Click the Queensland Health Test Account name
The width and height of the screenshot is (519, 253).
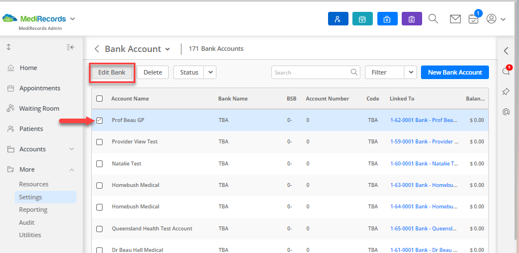(x=152, y=229)
